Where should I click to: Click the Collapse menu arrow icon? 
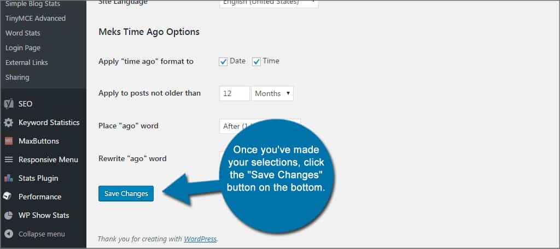[x=9, y=234]
